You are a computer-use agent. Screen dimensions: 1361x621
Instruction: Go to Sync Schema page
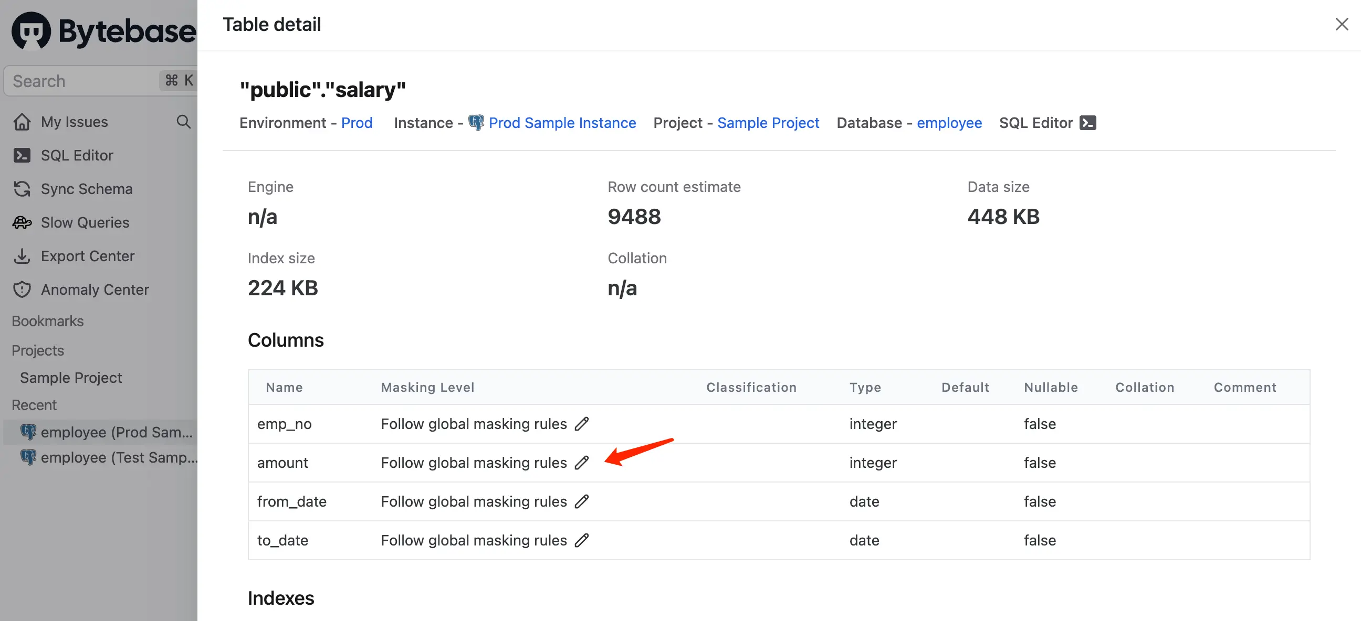coord(87,189)
